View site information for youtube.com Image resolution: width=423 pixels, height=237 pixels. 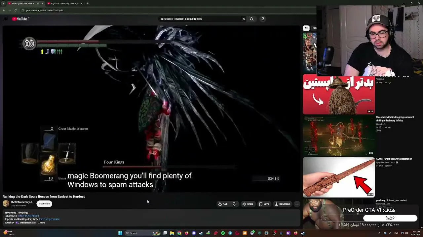tap(23, 10)
